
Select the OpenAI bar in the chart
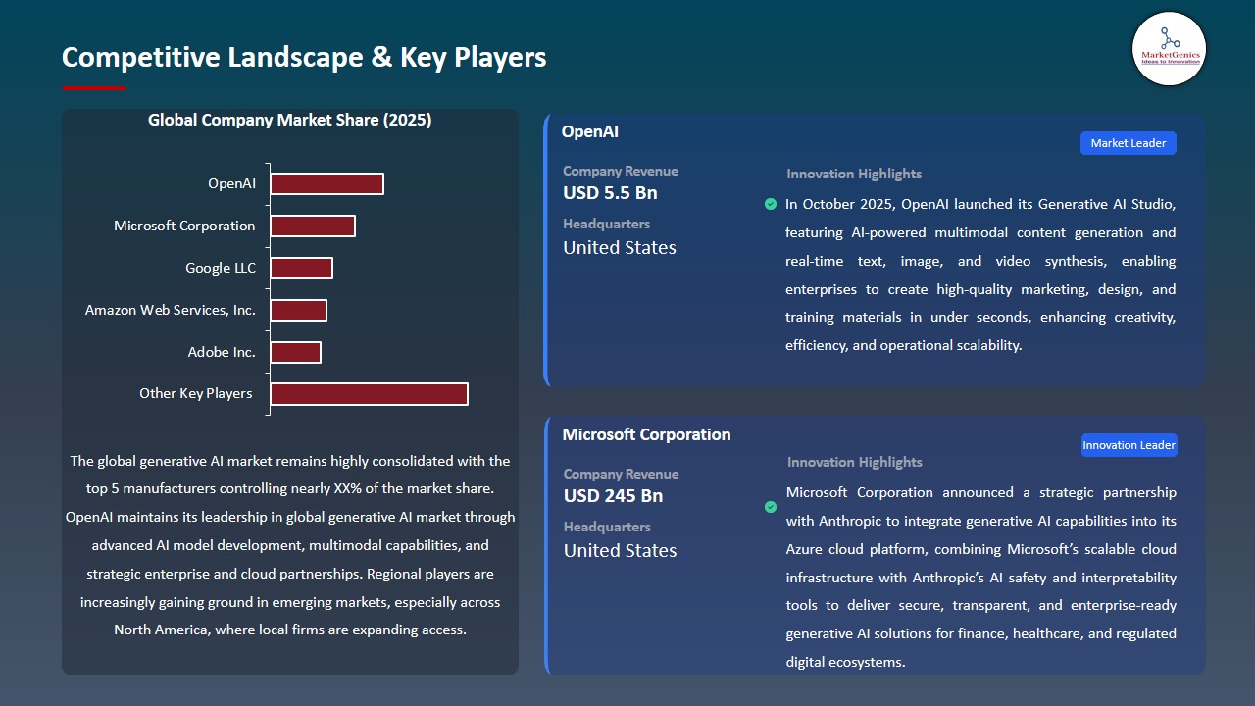[326, 183]
